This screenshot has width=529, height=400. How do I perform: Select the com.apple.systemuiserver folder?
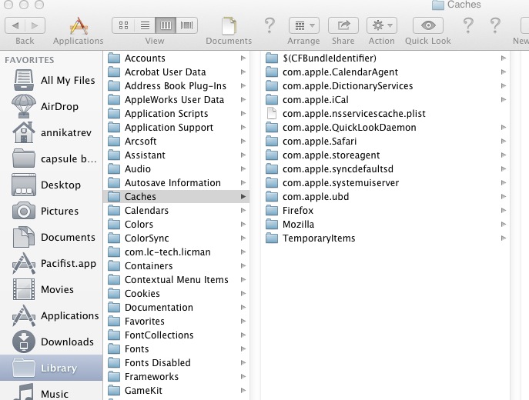click(x=385, y=182)
